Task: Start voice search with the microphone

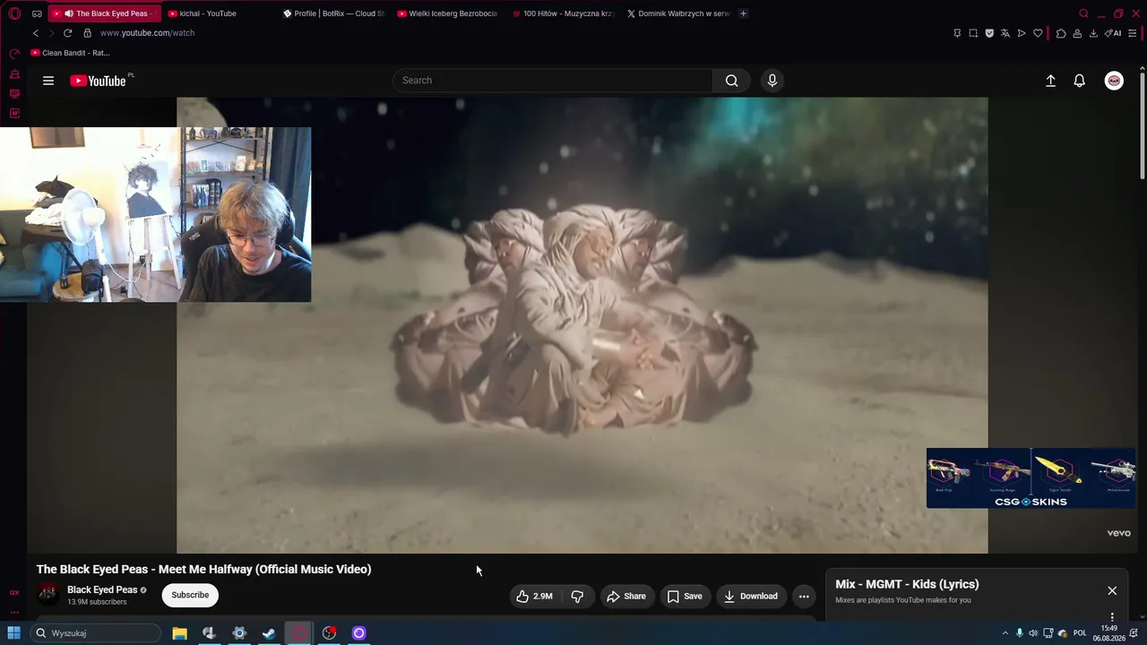Action: 772,81
